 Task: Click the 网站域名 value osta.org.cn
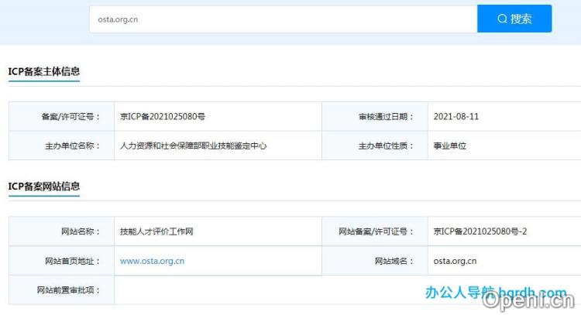click(x=455, y=261)
